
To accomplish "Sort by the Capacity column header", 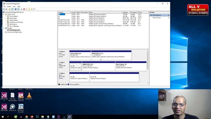I will point(126,12).
